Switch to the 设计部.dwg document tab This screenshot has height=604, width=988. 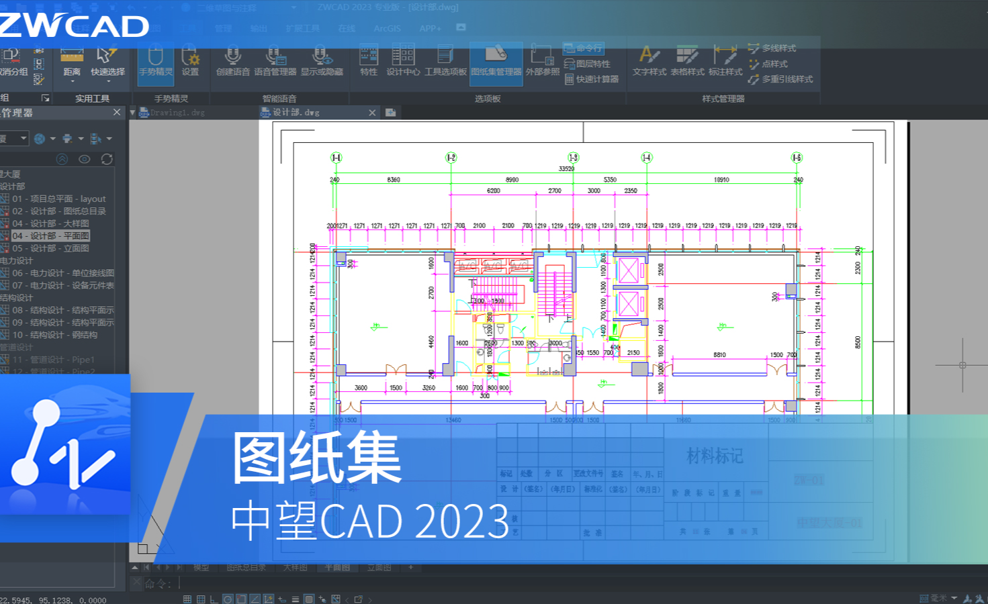pyautogui.click(x=296, y=113)
